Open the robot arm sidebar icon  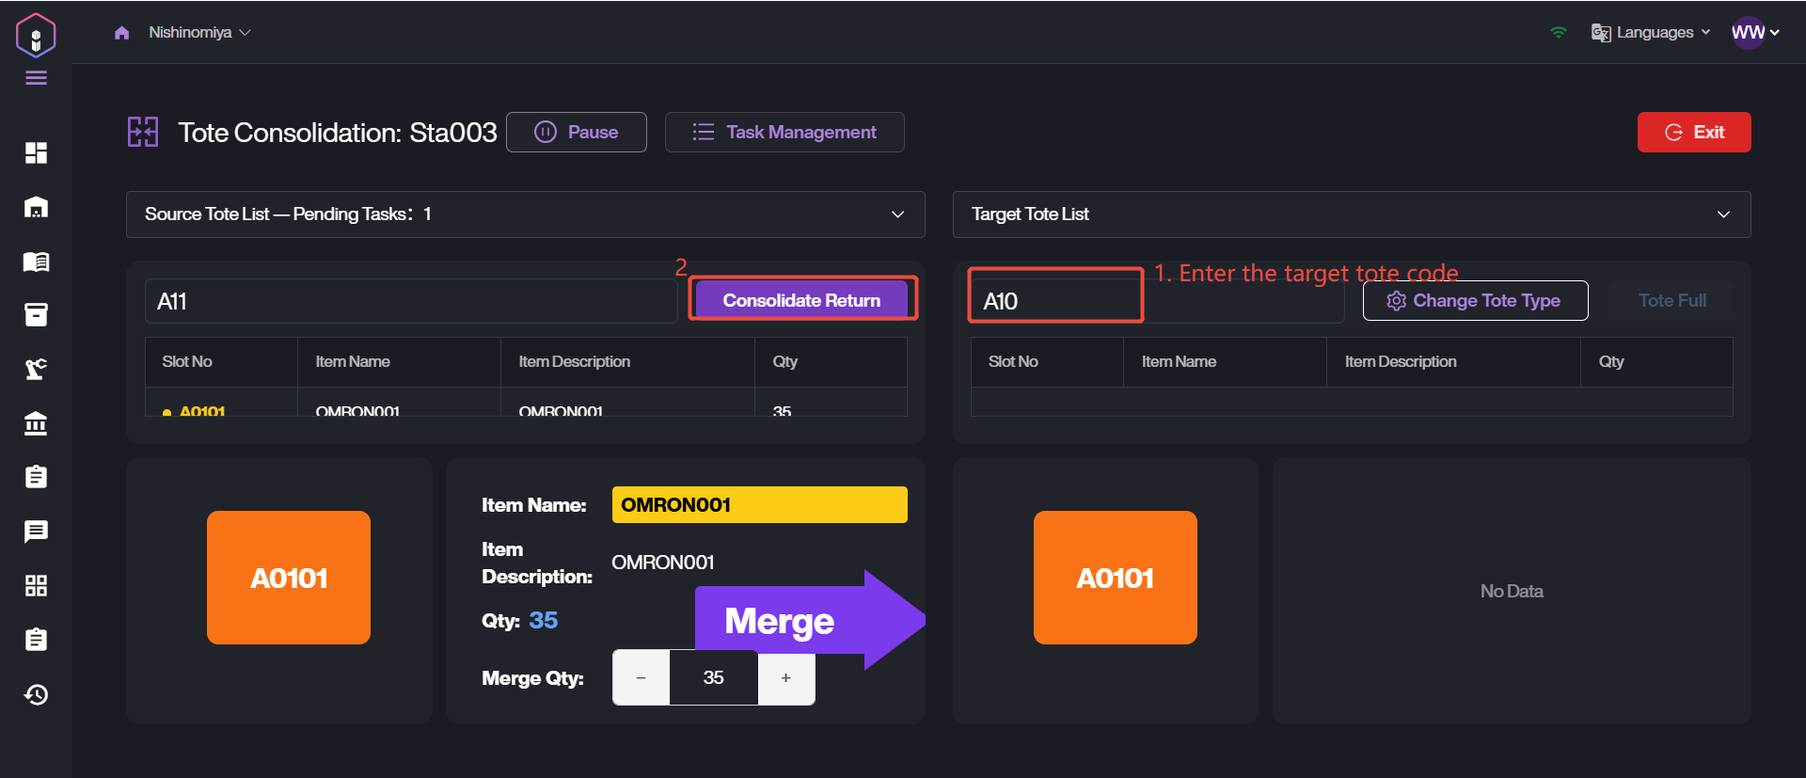coord(36,369)
